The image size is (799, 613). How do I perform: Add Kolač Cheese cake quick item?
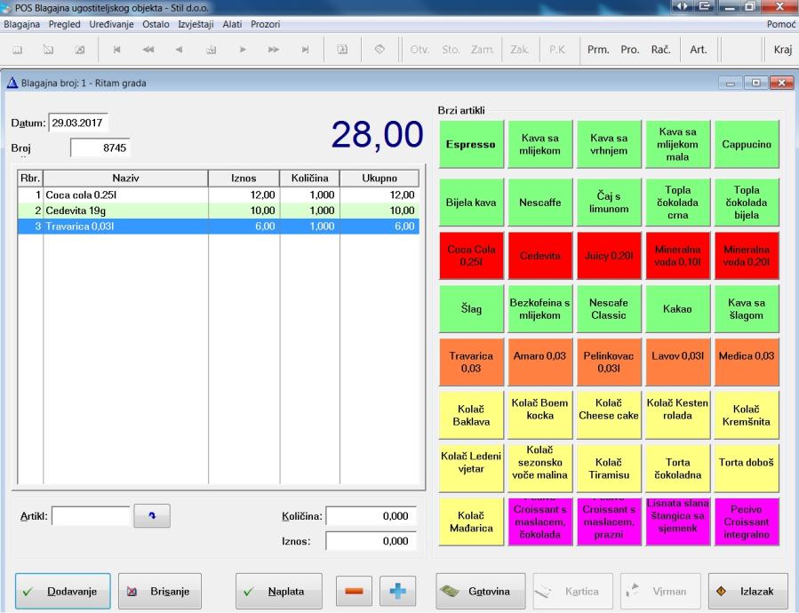pos(609,415)
